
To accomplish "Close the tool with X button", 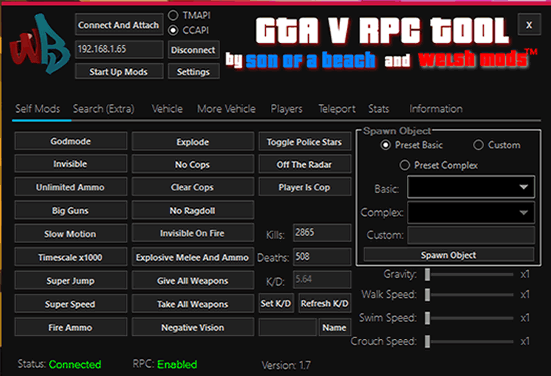I will 530,25.
